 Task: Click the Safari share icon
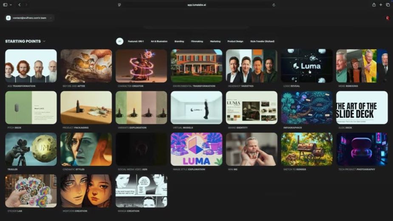tap(374, 5)
